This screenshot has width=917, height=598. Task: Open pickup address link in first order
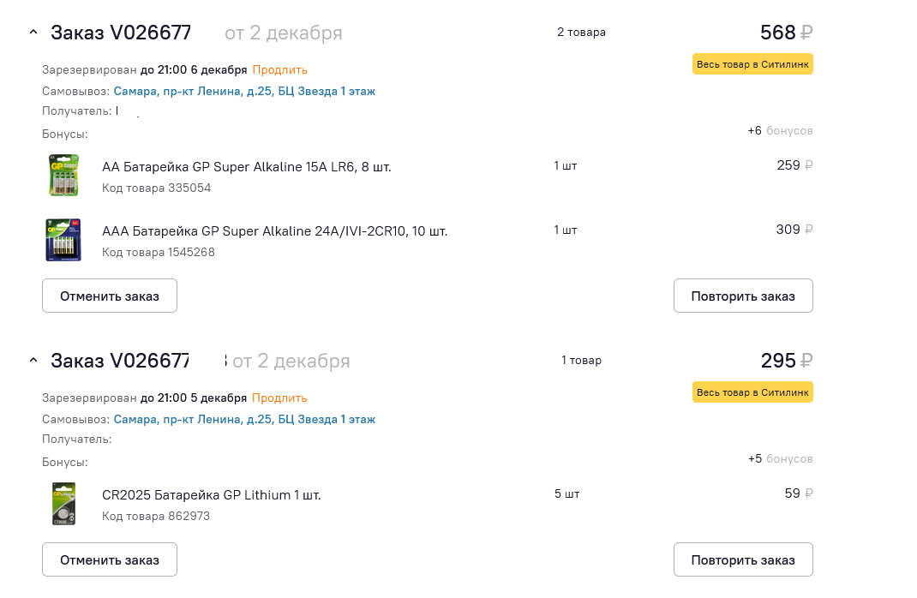pos(244,91)
